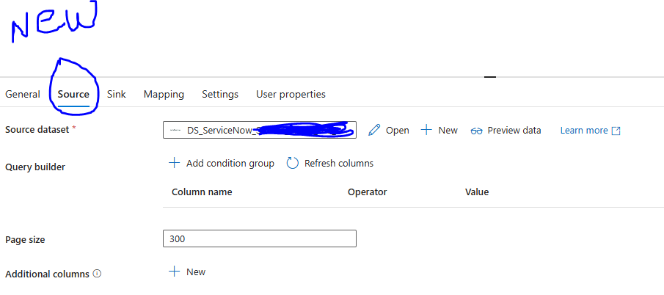This screenshot has width=664, height=295.
Task: Go to the Settings tab
Action: click(220, 94)
